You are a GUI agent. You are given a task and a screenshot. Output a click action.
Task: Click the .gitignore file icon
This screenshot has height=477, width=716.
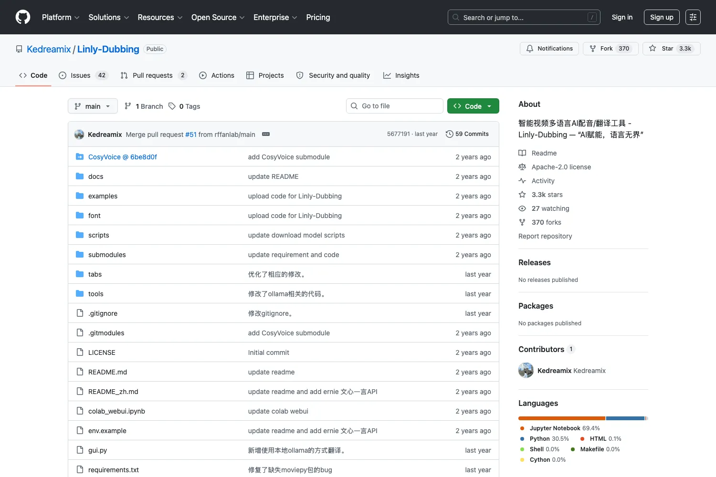tap(80, 313)
